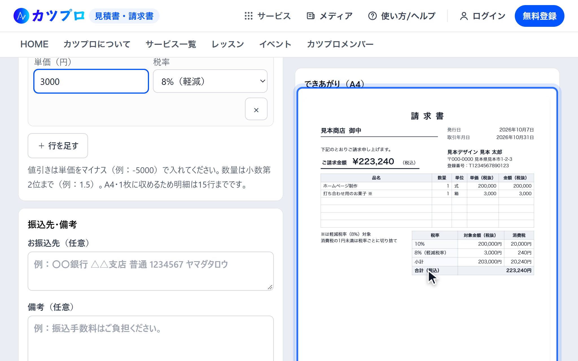Click the メディア newspaper icon
Screen dimensions: 578x361
pos(311,16)
